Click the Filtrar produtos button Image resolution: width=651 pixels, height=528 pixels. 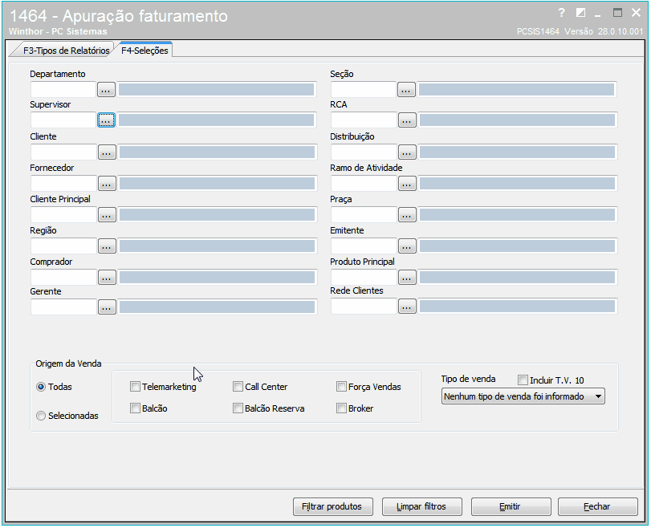333,507
